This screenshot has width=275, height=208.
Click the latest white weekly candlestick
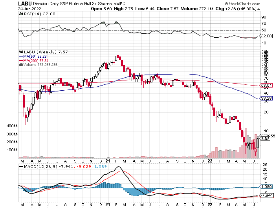(257, 143)
